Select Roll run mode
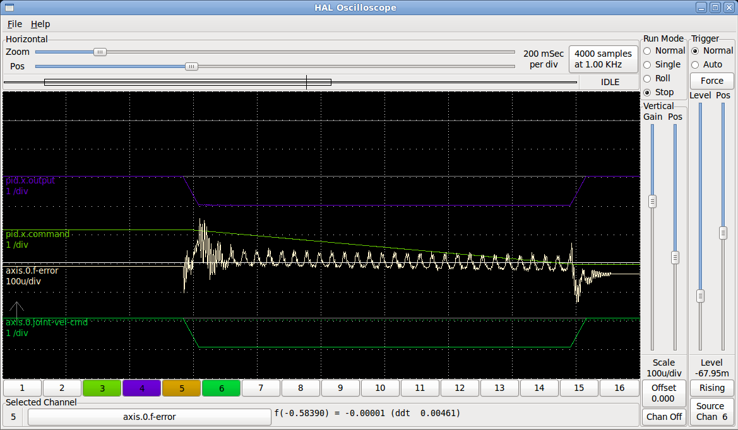 point(657,78)
